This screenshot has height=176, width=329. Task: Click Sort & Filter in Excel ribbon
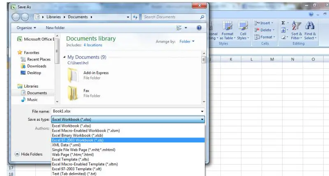point(296,30)
